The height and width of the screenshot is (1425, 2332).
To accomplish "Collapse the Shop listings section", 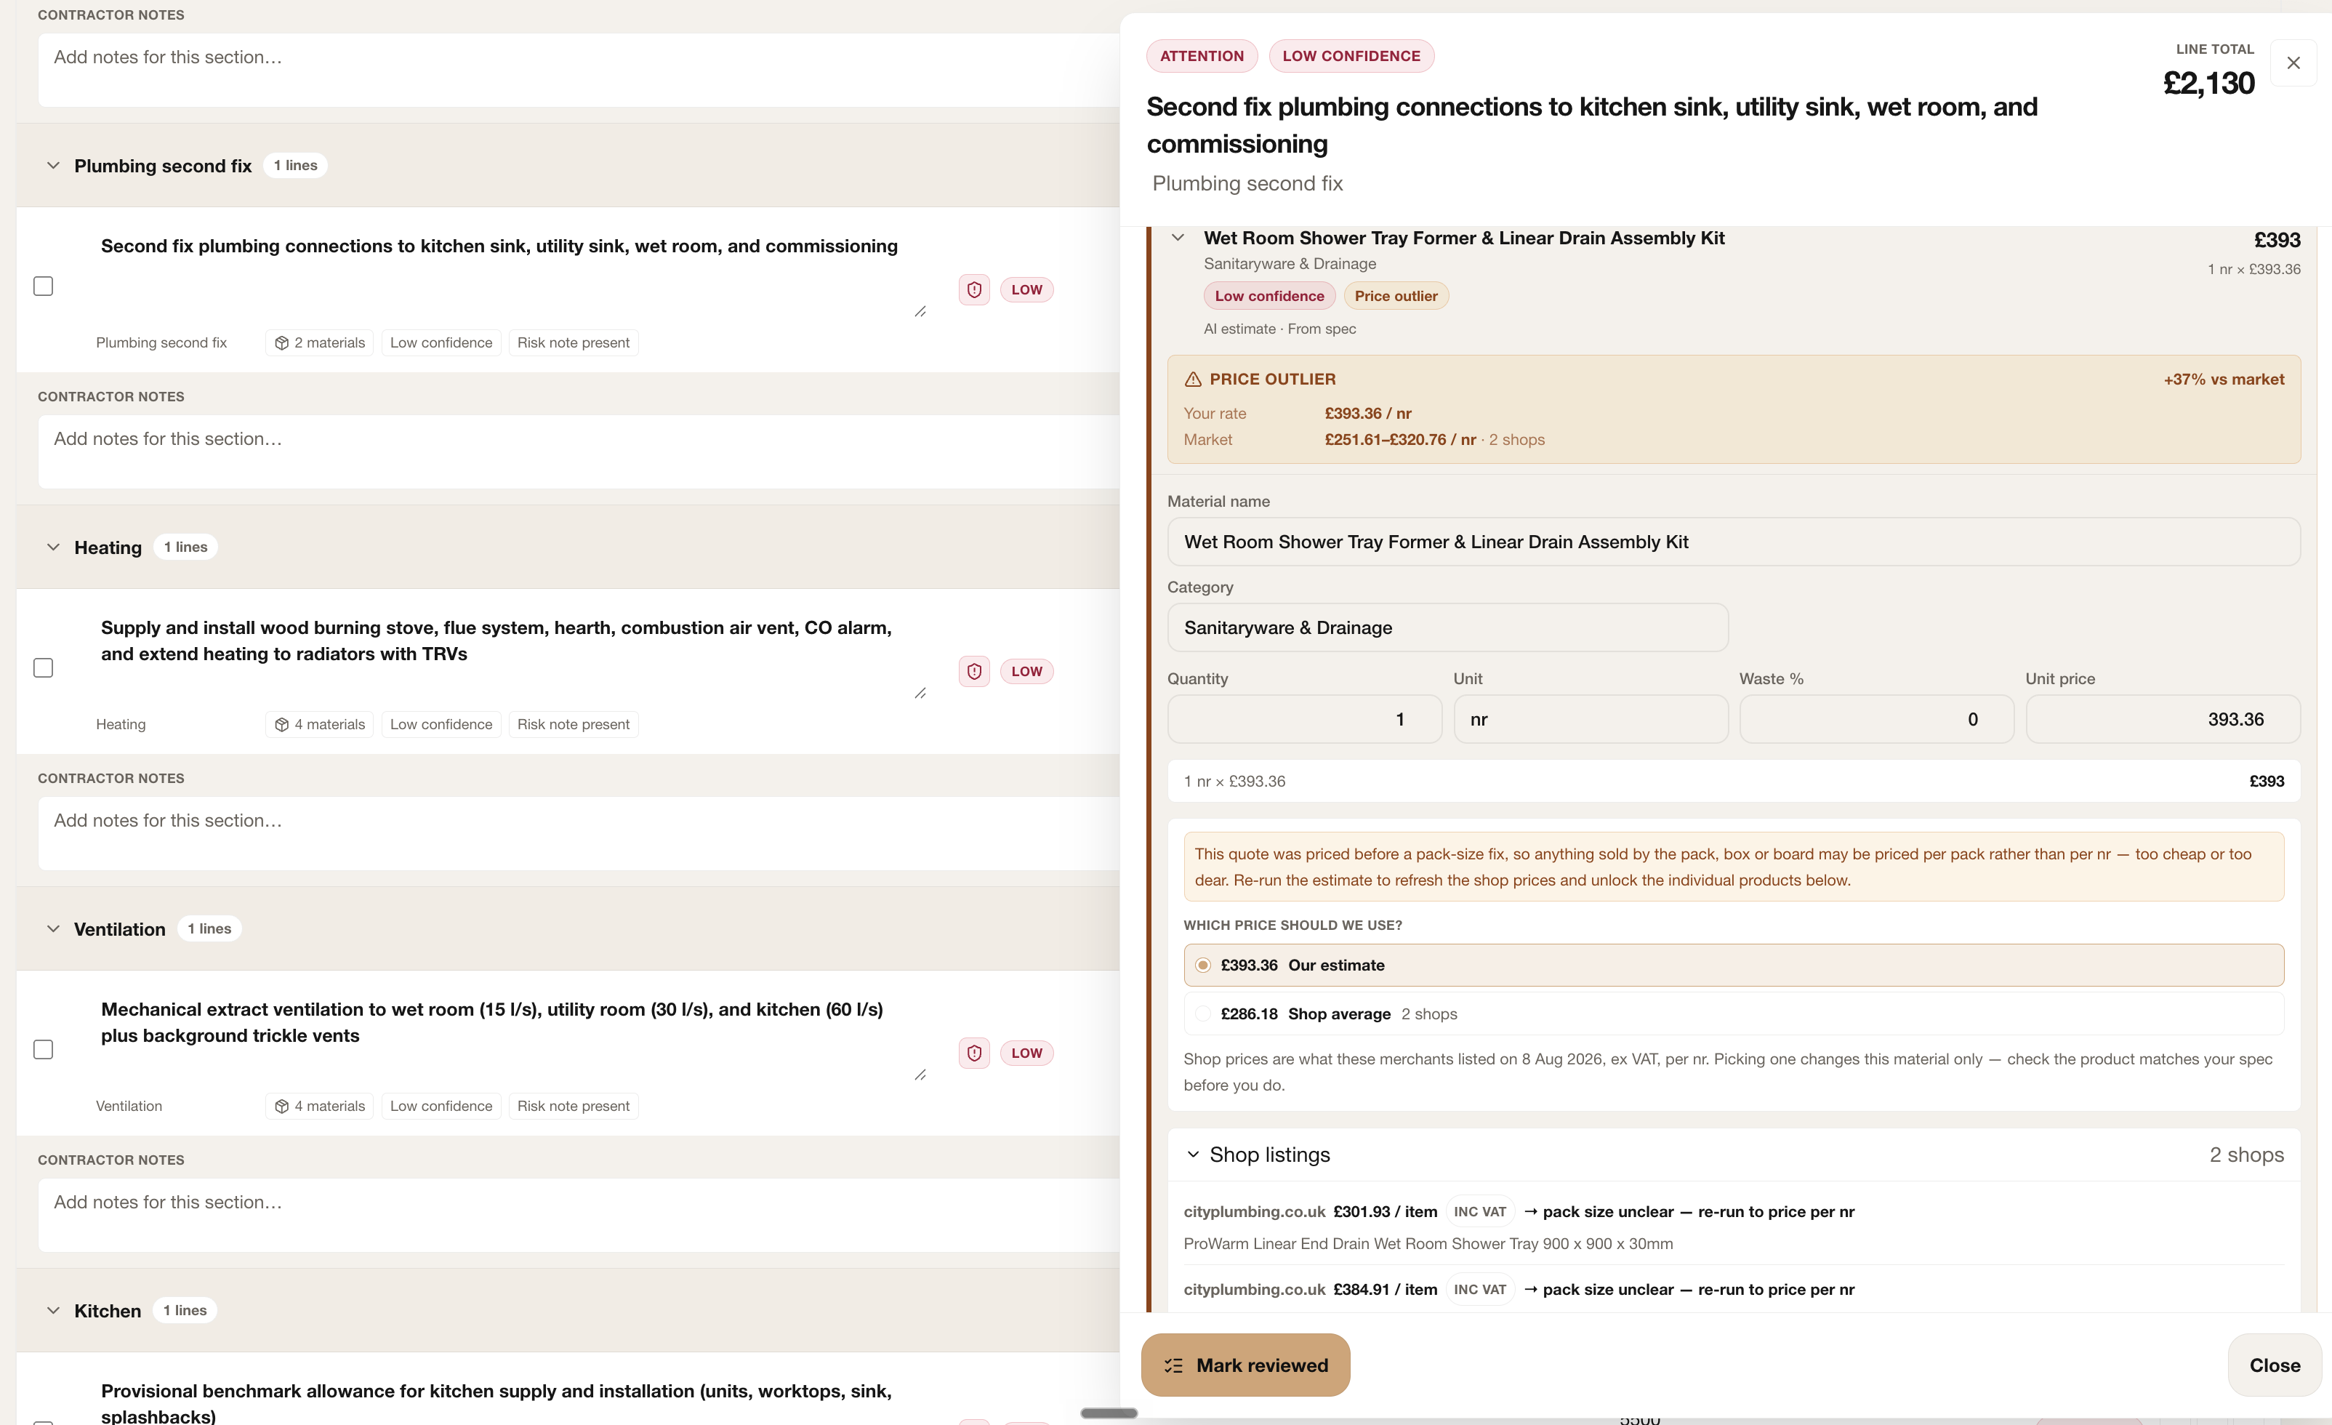I will 1192,1155.
